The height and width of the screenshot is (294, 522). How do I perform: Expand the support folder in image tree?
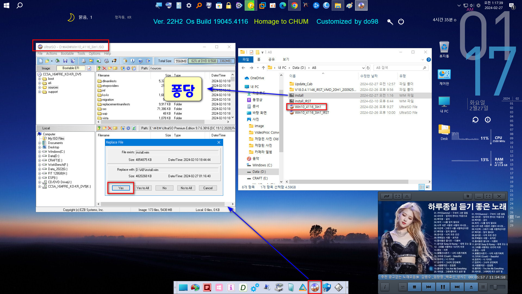pos(40,92)
